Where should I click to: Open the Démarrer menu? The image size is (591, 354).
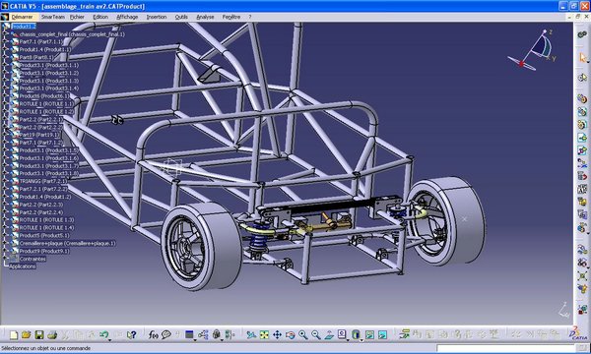tap(22, 17)
